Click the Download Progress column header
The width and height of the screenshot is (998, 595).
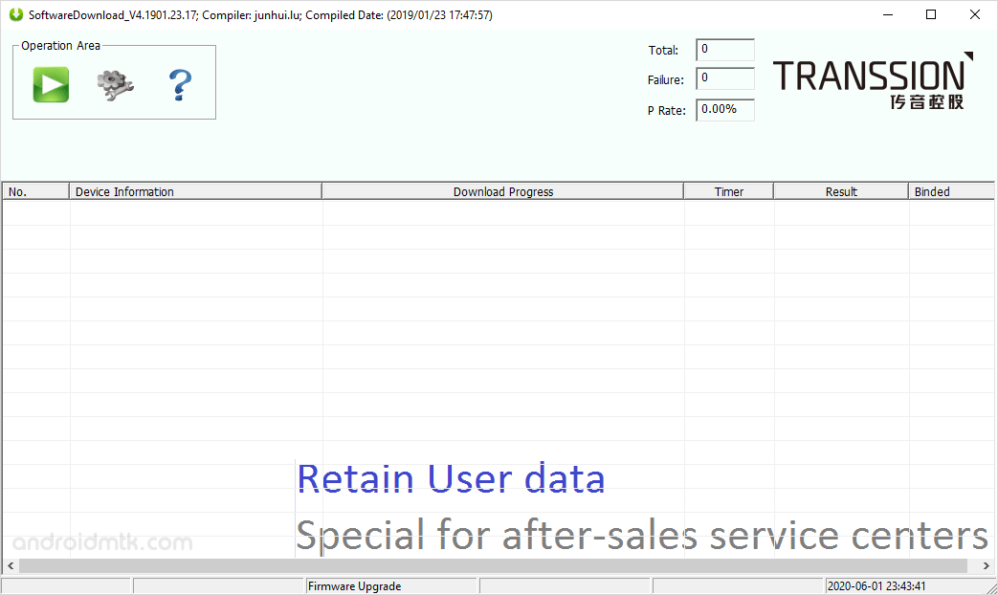[x=502, y=190]
